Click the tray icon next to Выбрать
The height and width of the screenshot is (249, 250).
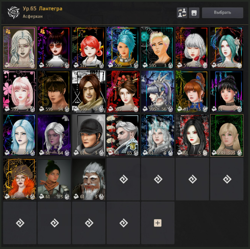[194, 13]
